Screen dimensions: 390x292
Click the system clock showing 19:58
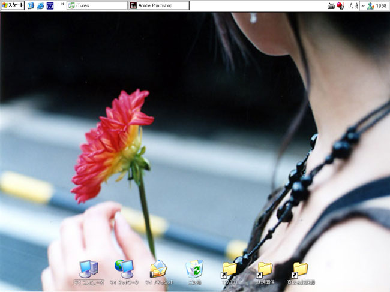click(x=380, y=5)
